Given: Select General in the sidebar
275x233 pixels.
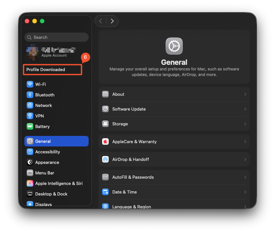Looking at the screenshot, I should [x=56, y=141].
